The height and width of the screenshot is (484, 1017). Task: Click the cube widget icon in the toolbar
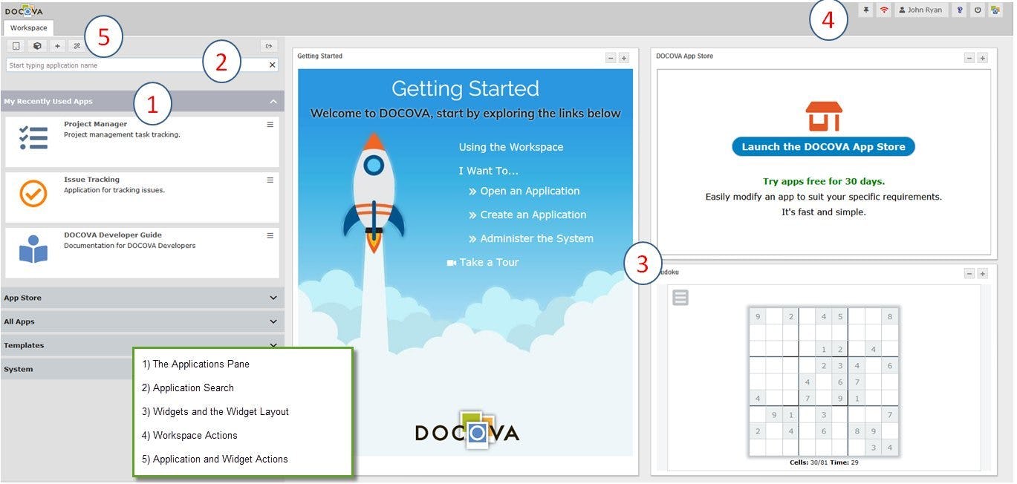pos(37,45)
